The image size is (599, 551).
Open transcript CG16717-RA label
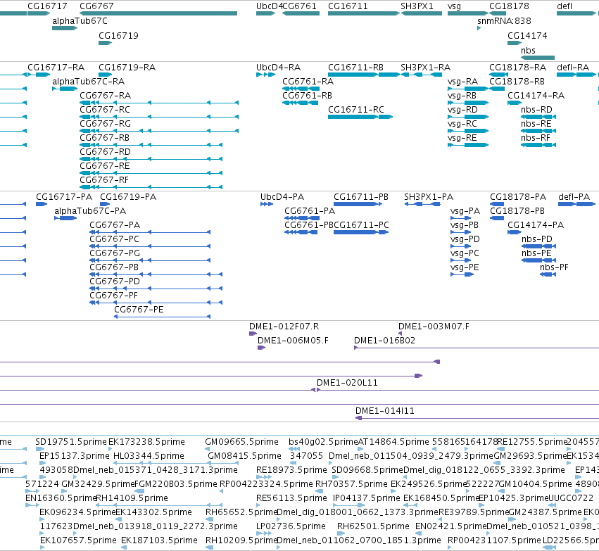click(x=56, y=68)
